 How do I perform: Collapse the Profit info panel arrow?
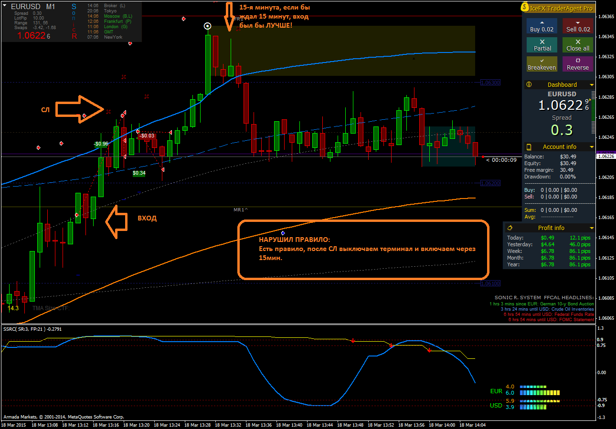pos(592,228)
